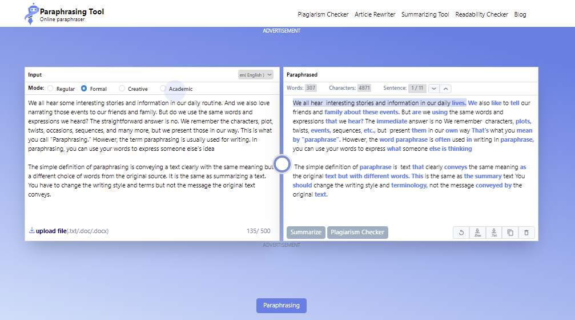The width and height of the screenshot is (575, 320).
Task: Open the Readability Checker nav item
Action: point(481,14)
